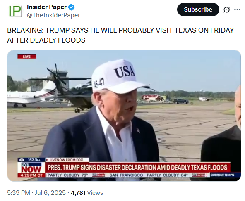Viewport: 245px width, 201px height.
Task: Click the disaster declaration headline banner
Action: coord(137,168)
